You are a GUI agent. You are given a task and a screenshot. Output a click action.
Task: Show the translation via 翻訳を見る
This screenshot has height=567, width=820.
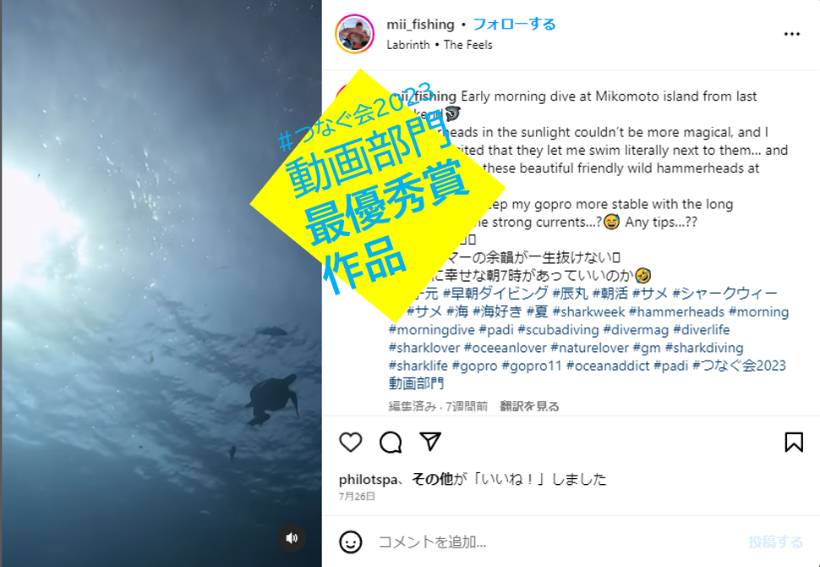click(x=529, y=406)
